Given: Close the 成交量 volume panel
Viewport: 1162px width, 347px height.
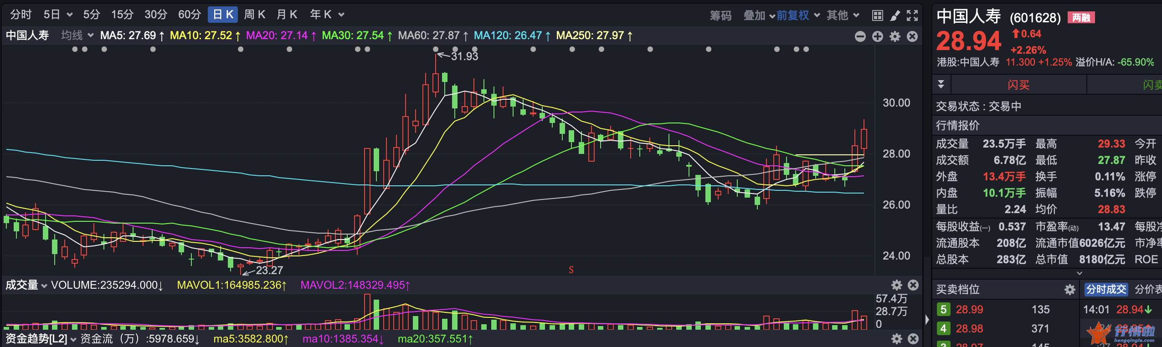Looking at the screenshot, I should (x=913, y=285).
